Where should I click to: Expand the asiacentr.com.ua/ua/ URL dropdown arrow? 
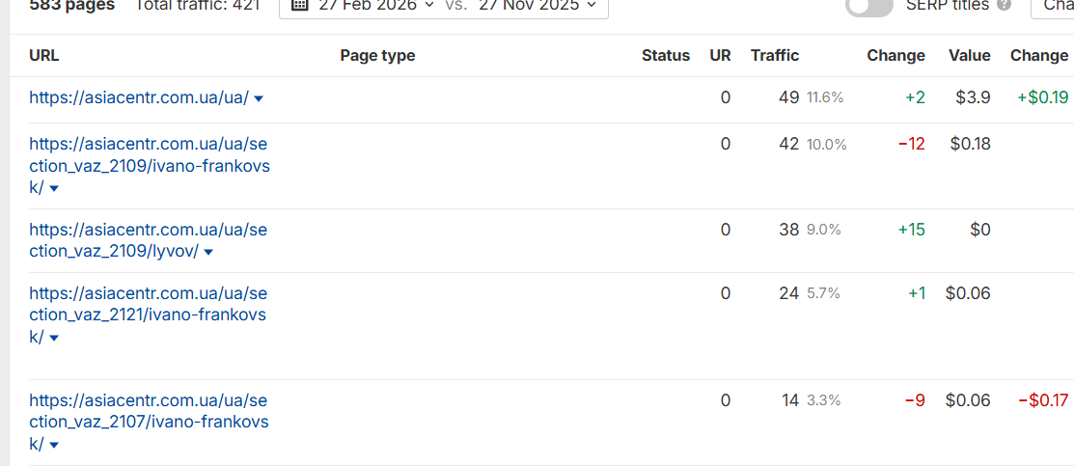click(259, 98)
